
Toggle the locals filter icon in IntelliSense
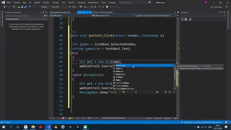click(166, 92)
